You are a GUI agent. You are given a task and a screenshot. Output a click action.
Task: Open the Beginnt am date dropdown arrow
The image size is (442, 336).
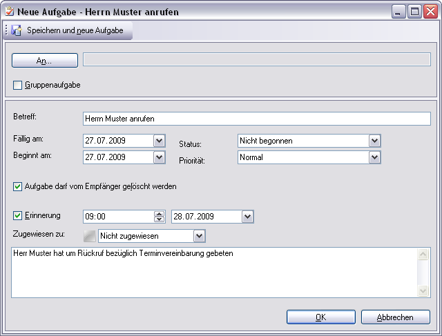pyautogui.click(x=160, y=157)
